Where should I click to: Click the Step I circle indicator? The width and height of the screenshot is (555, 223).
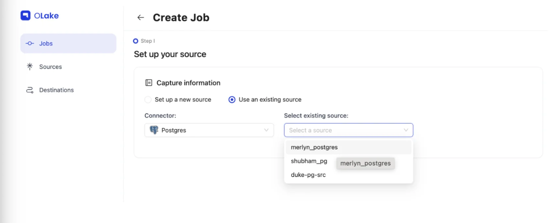pyautogui.click(x=136, y=41)
